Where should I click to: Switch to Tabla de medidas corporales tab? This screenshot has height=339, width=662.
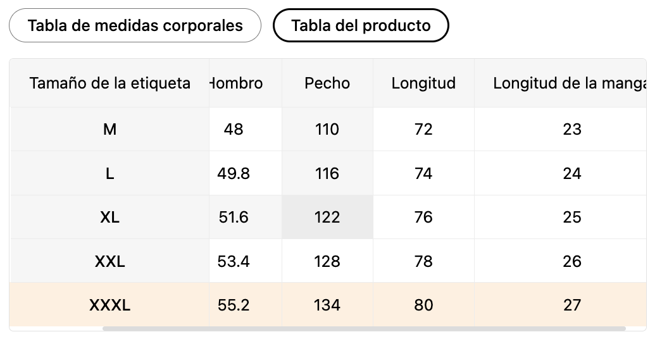point(135,25)
